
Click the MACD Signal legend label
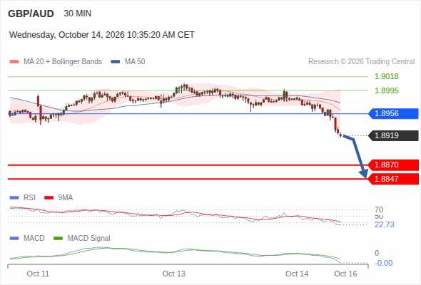coord(89,239)
